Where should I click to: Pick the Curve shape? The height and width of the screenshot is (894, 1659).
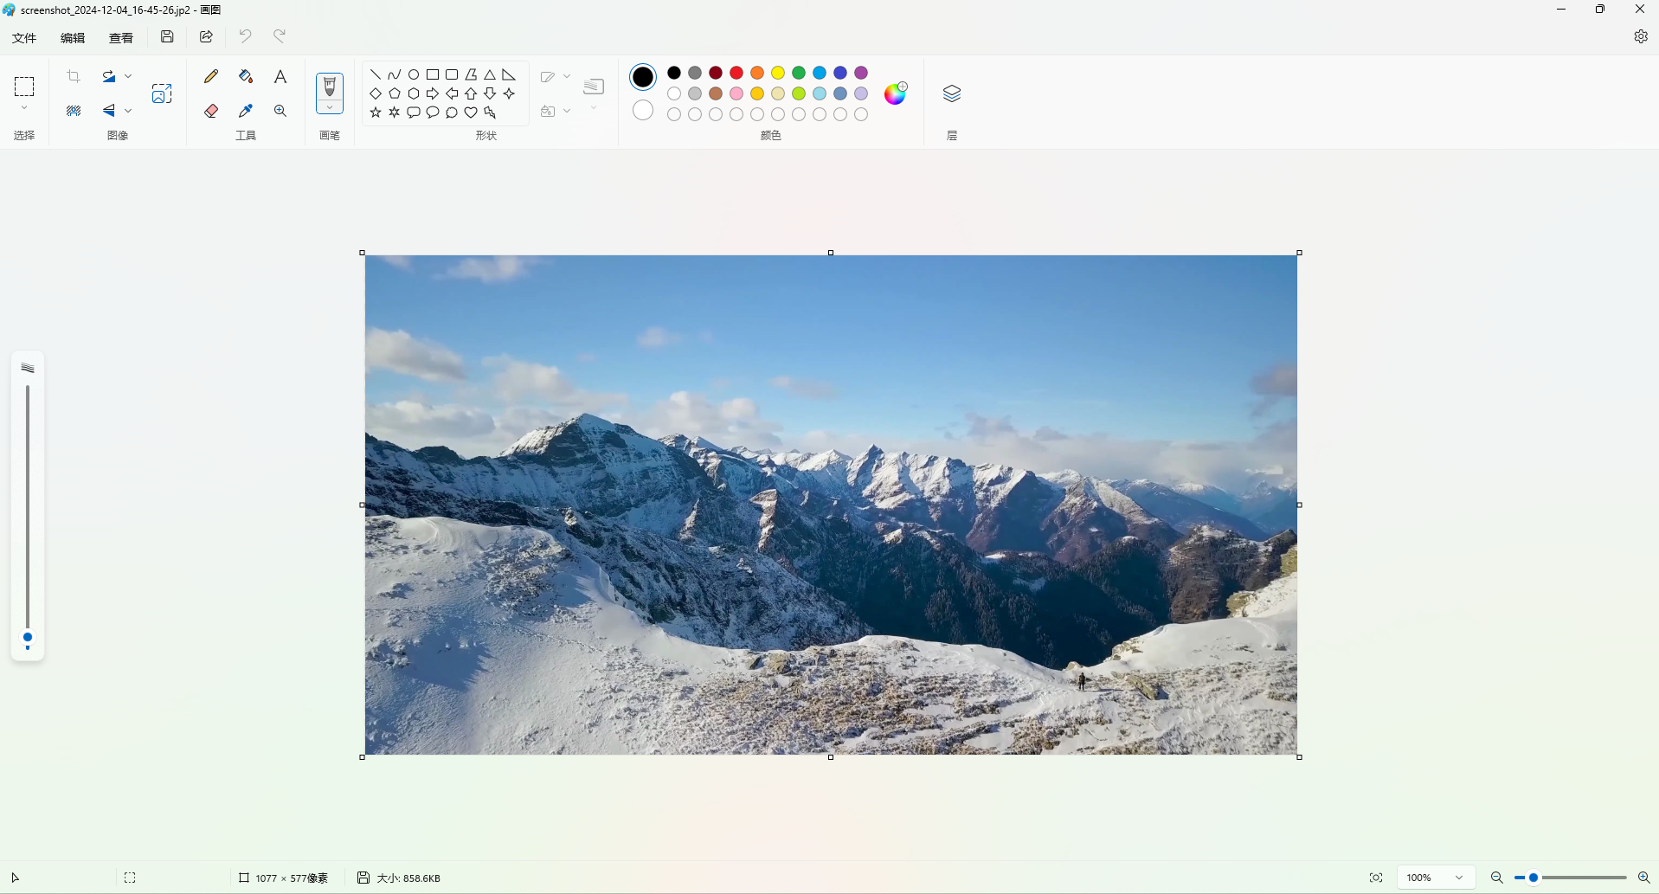point(395,74)
